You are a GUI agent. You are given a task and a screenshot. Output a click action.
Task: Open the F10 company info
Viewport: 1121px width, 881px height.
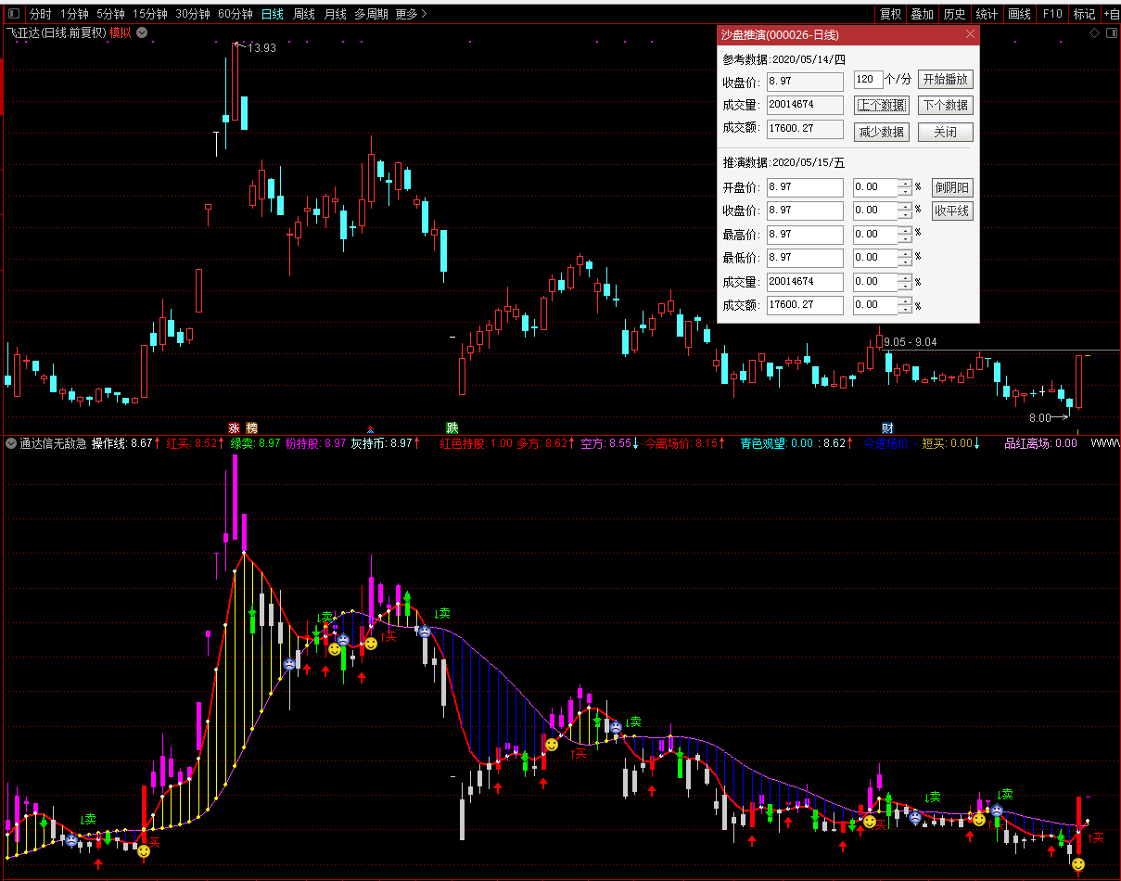tap(1052, 14)
